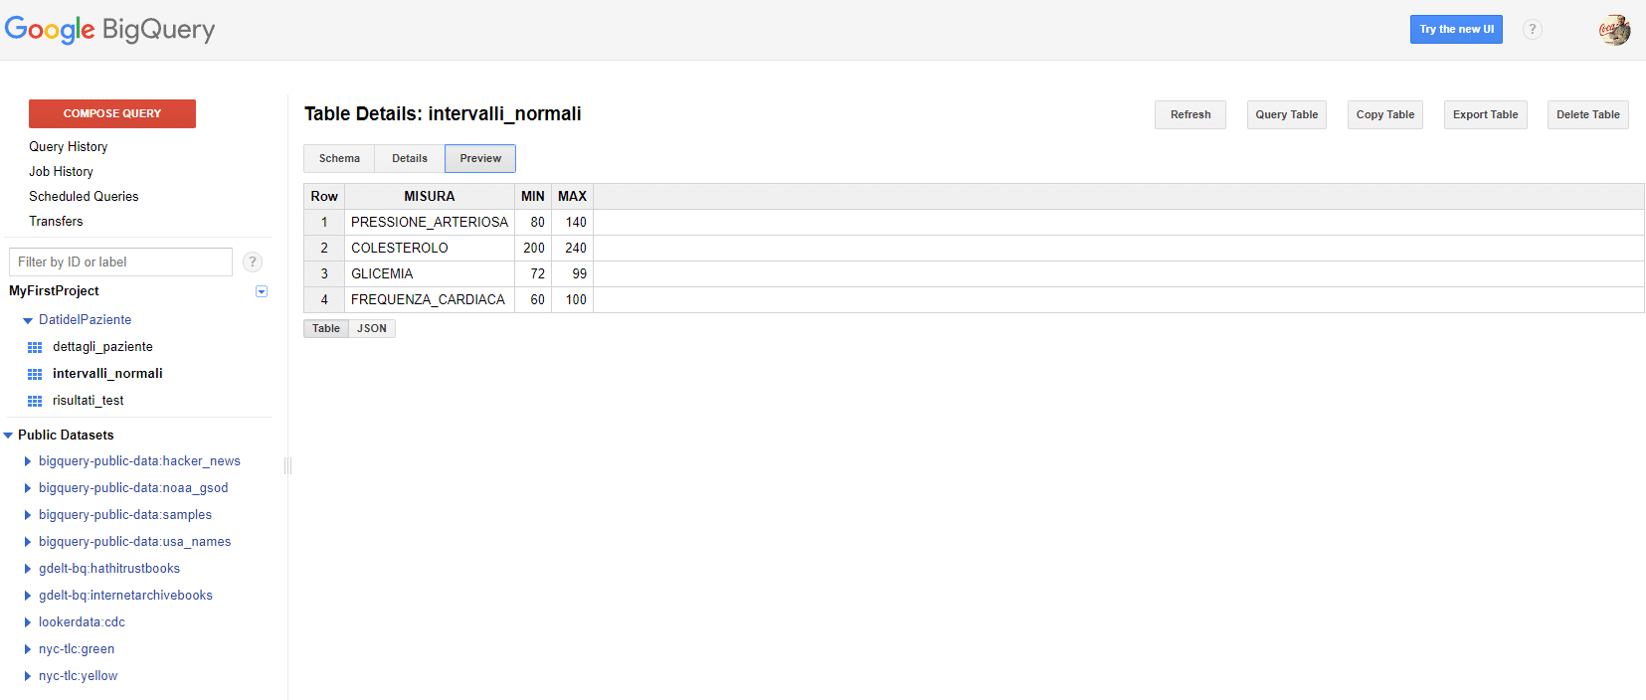This screenshot has width=1646, height=700.
Task: Open the user profile avatar
Action: point(1614,29)
